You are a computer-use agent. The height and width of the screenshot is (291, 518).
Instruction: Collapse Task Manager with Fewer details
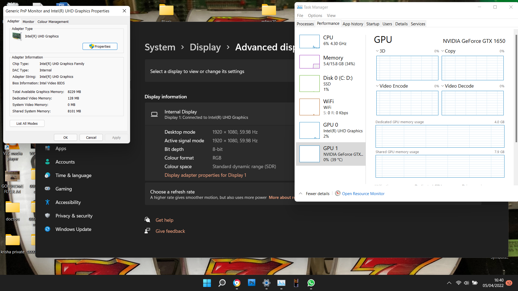(314, 193)
